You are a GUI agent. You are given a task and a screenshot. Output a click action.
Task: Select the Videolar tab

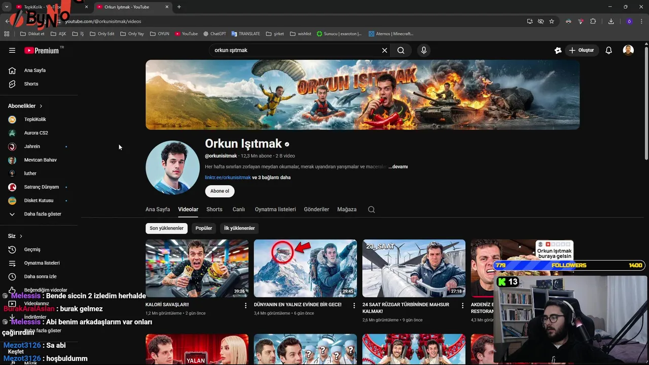tap(188, 209)
